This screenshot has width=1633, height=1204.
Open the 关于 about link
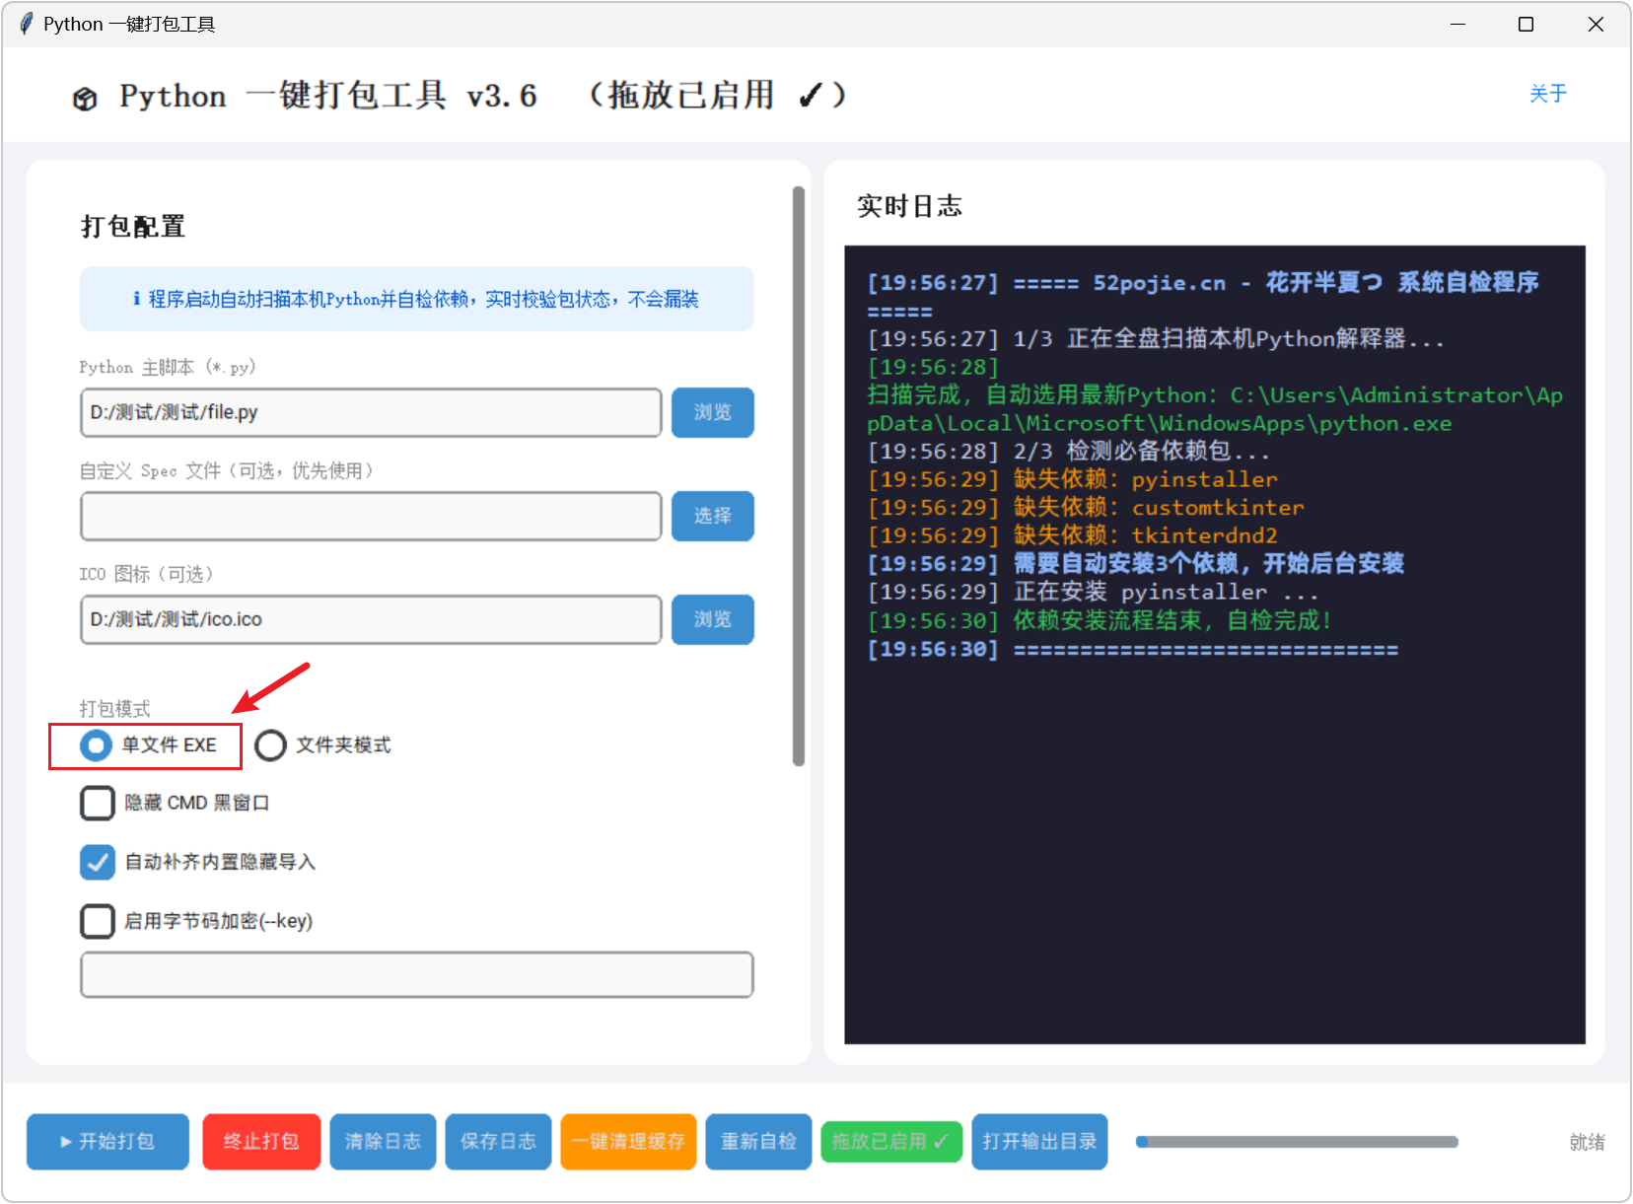point(1548,94)
